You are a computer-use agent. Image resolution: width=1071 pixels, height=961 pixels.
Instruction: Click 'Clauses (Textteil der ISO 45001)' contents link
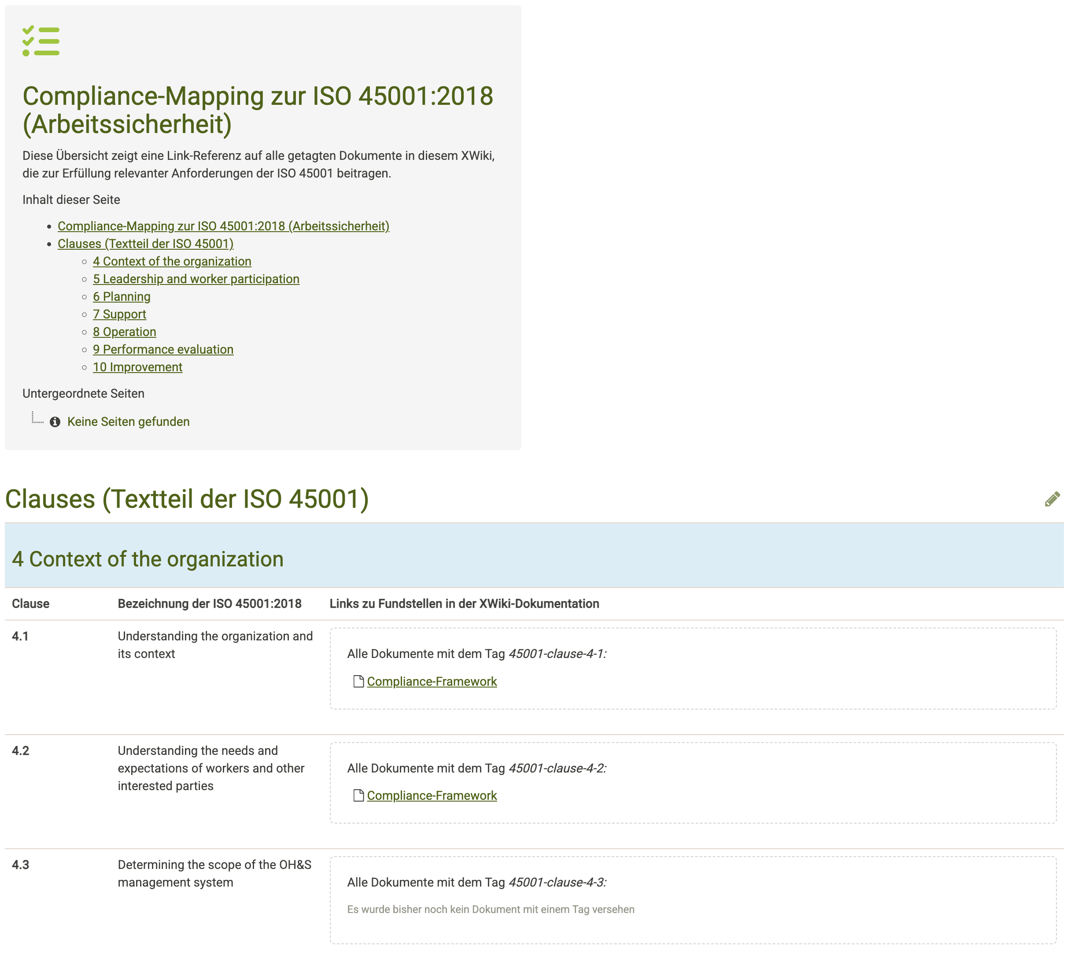click(x=145, y=244)
